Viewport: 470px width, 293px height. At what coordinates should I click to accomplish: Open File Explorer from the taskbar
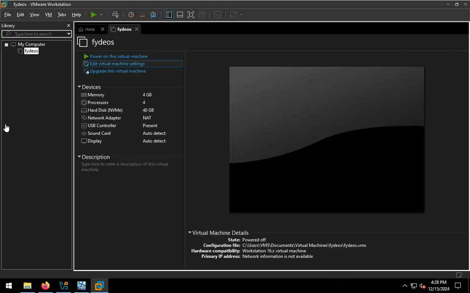tap(28, 286)
